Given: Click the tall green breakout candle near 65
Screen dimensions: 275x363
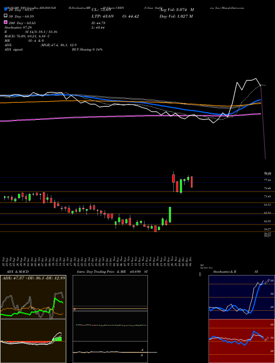Looking at the screenshot, I should (170, 215).
